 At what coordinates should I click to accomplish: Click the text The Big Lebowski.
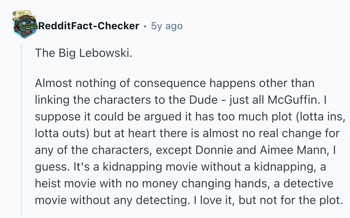pyautogui.click(x=83, y=53)
